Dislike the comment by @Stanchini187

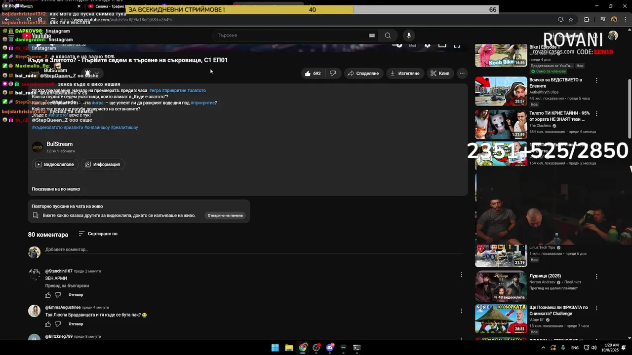pyautogui.click(x=58, y=295)
